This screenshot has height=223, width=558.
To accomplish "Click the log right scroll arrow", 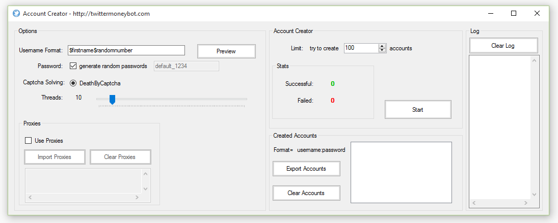I will pos(526,203).
